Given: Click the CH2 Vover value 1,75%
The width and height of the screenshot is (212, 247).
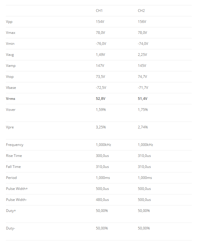Looking at the screenshot, I should click(x=143, y=110).
